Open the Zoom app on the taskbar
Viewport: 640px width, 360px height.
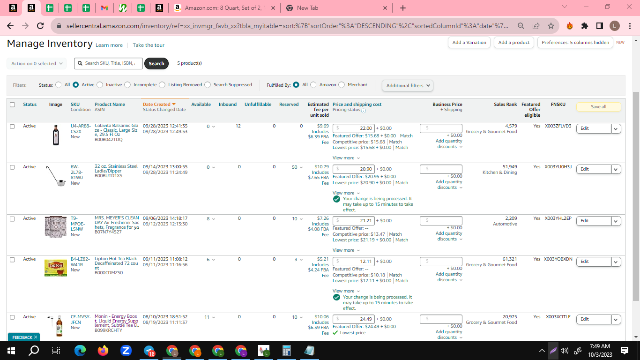pyautogui.click(x=126, y=350)
